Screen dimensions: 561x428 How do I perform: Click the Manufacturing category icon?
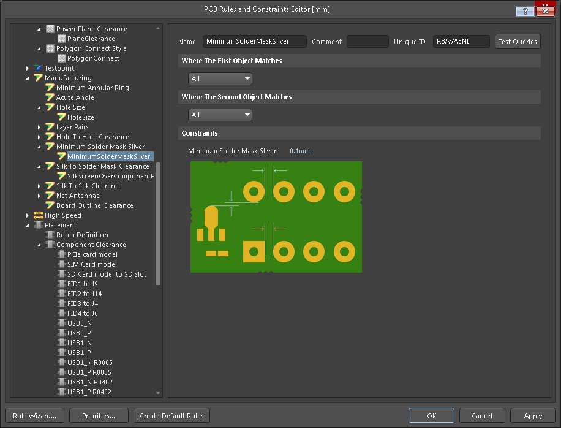39,78
